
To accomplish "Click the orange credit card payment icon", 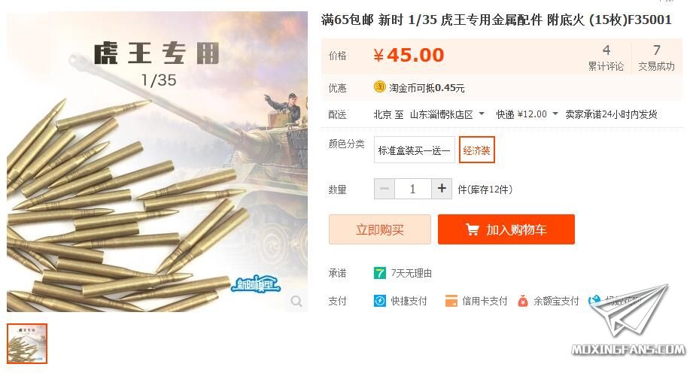I will 451,302.
